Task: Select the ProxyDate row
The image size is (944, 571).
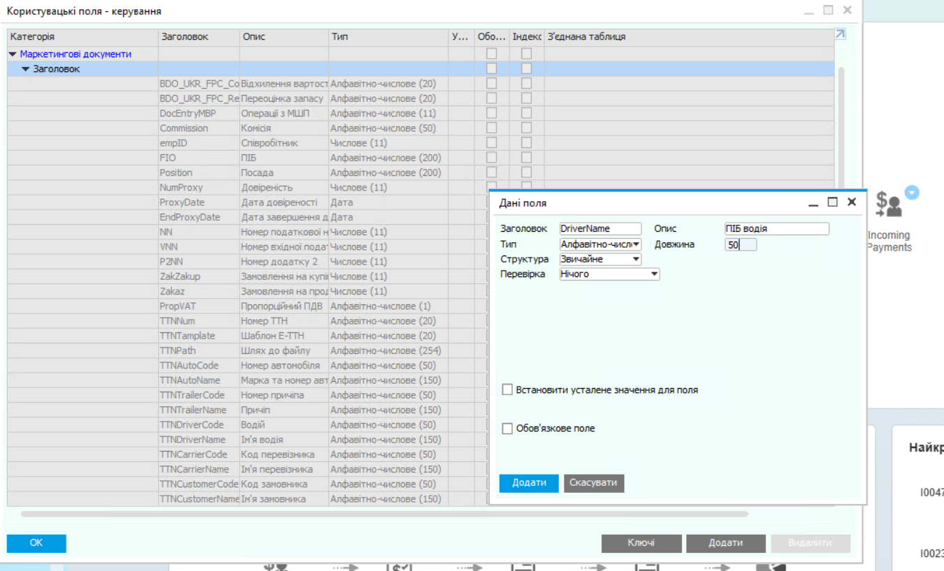Action: coord(248,202)
